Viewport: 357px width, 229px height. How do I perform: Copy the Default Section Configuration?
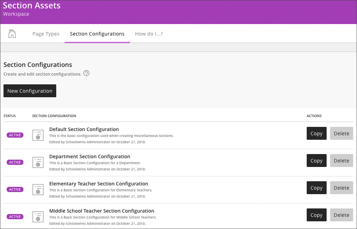tap(316, 133)
